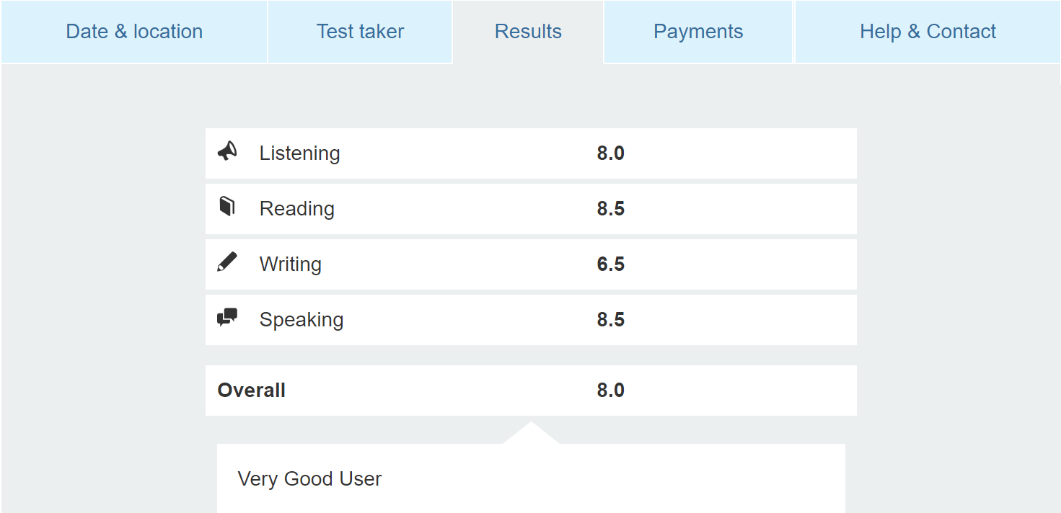The width and height of the screenshot is (1061, 513).
Task: Select the Speaking score 8.5
Action: point(610,320)
